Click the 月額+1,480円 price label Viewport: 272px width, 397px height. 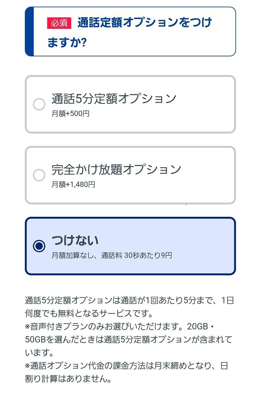pyautogui.click(x=73, y=183)
